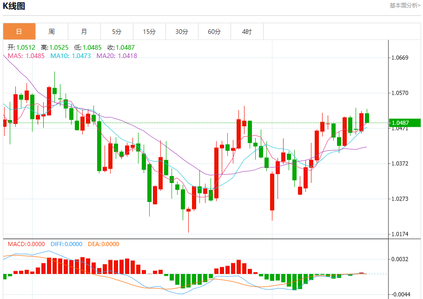The height and width of the screenshot is (299, 423).
Task: Click the MACD:0.0000 label
Action: [26, 244]
